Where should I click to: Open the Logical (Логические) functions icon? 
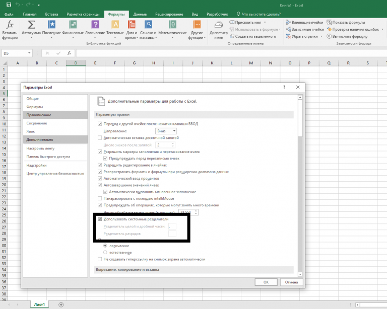click(x=95, y=25)
